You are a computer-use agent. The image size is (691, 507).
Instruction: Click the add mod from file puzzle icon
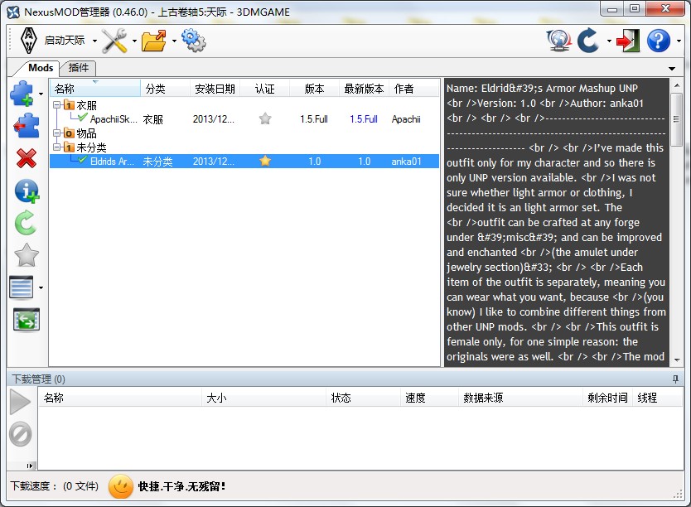[x=22, y=94]
